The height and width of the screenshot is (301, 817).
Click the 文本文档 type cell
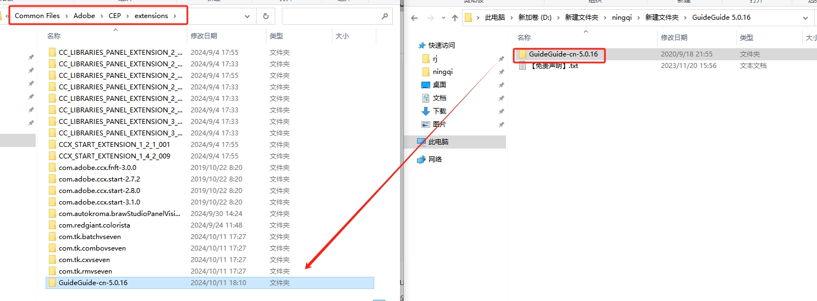753,66
